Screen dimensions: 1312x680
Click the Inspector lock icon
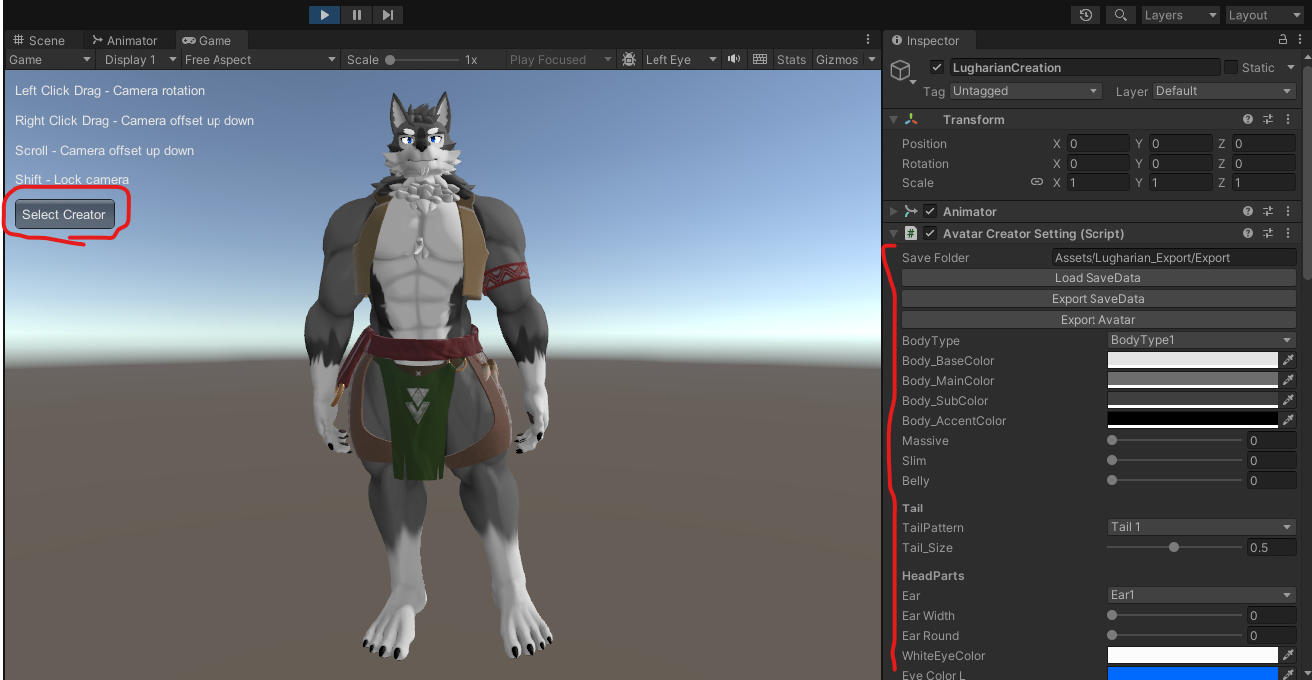(1283, 40)
